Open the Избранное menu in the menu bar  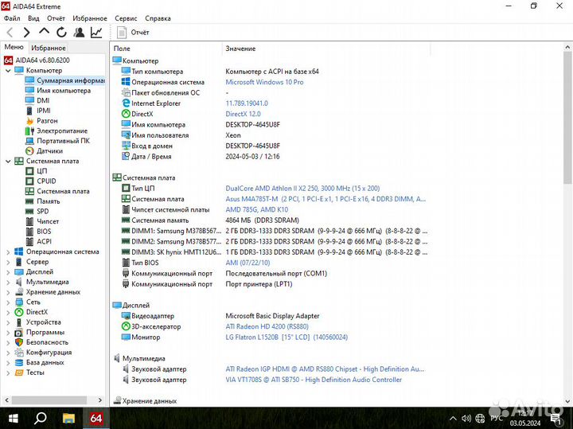pyautogui.click(x=90, y=18)
